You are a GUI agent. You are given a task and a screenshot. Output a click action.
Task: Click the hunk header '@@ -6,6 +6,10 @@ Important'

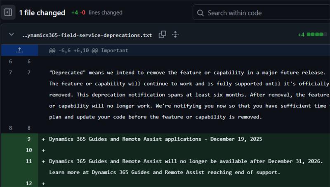[x=88, y=50]
